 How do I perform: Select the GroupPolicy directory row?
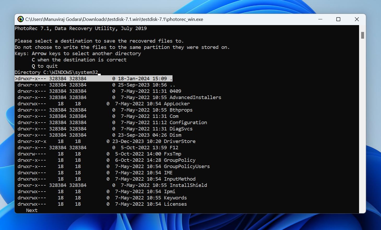(106, 160)
